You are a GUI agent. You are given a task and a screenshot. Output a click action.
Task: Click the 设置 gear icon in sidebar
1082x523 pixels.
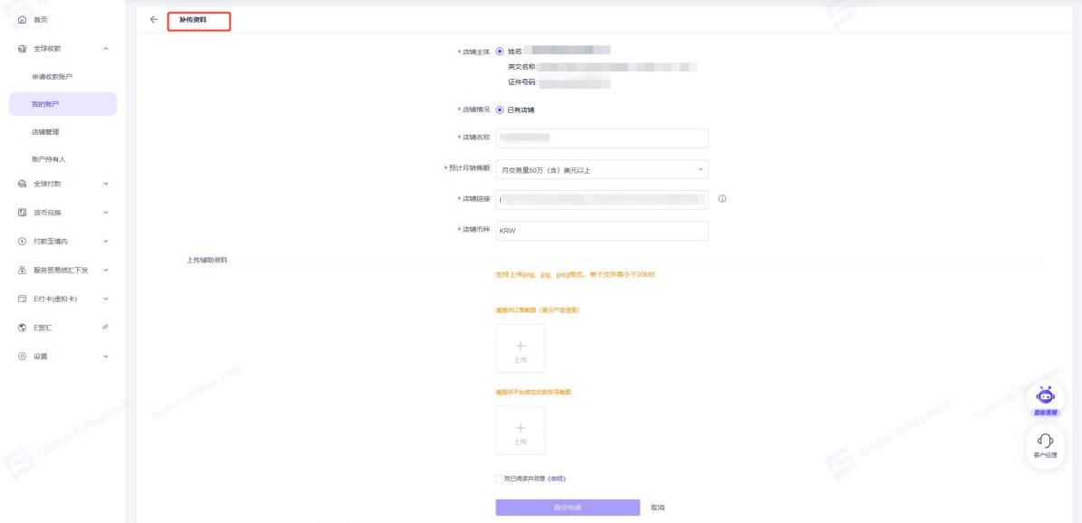22,357
